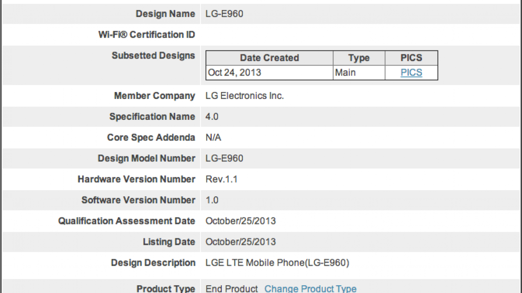Click the Design Model Number value
Image resolution: width=522 pixels, height=293 pixels.
[224, 158]
